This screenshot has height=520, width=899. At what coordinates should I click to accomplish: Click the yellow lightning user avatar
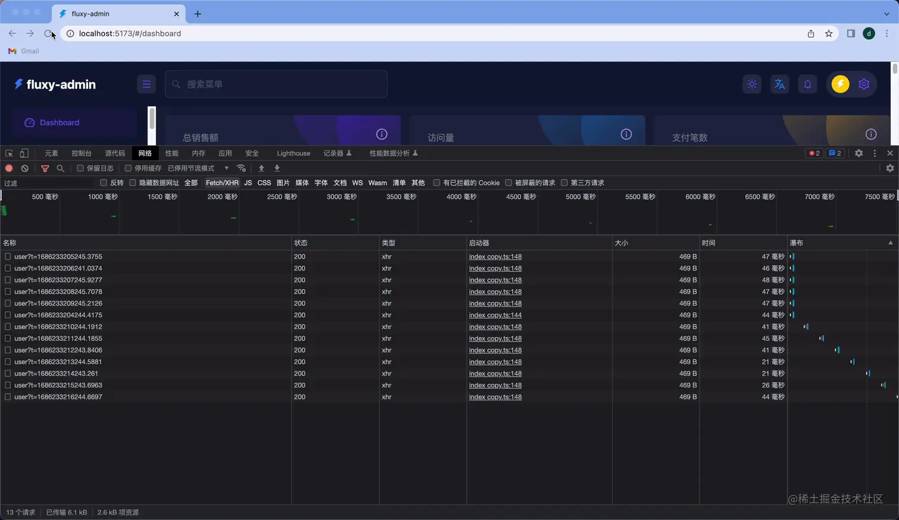[840, 84]
